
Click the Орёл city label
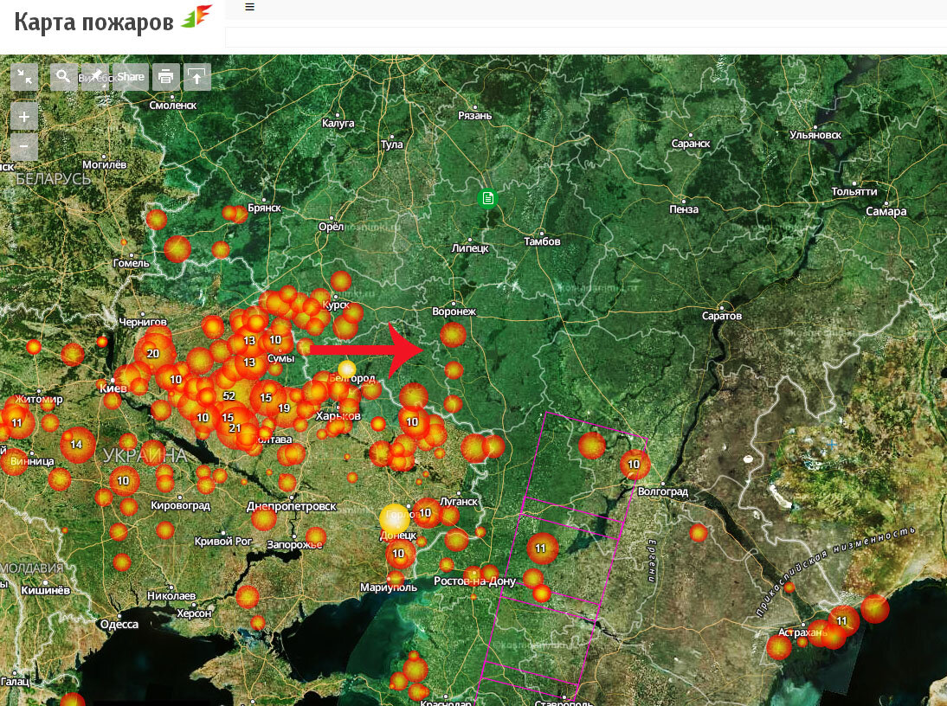331,227
